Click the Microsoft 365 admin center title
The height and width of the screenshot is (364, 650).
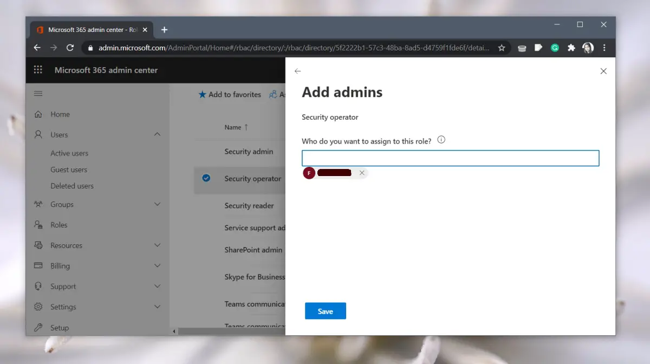point(106,70)
